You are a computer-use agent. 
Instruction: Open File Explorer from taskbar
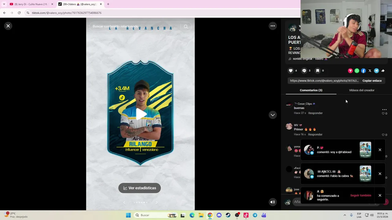click(201, 215)
